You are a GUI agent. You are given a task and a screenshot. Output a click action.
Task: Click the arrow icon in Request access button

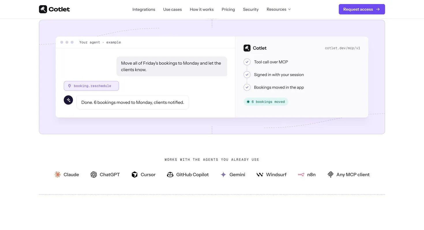pos(378,9)
